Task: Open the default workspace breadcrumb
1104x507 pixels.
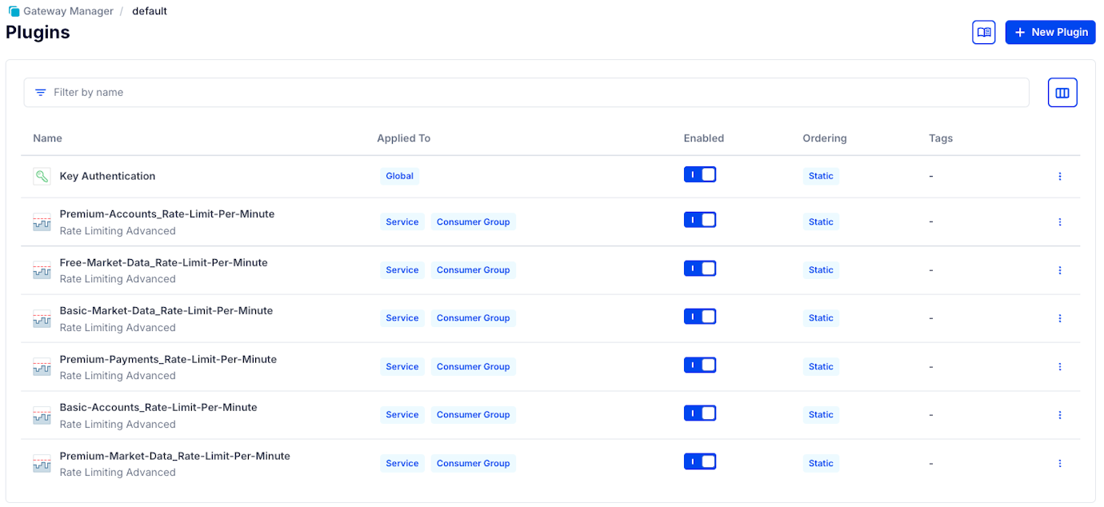Action: (x=150, y=10)
